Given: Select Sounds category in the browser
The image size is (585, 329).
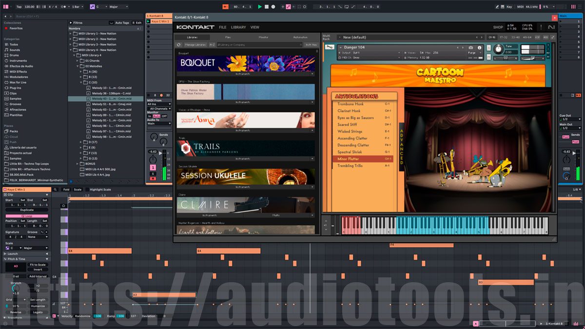Looking at the screenshot, I should [15, 50].
